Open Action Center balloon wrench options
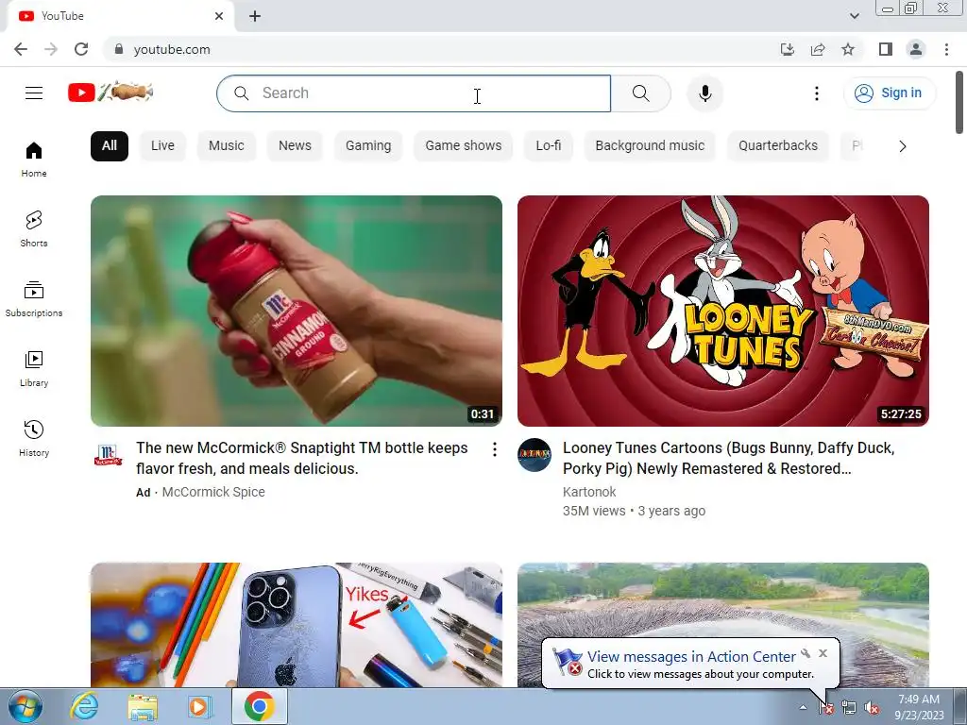Screen dimensions: 967x725 (x=806, y=653)
